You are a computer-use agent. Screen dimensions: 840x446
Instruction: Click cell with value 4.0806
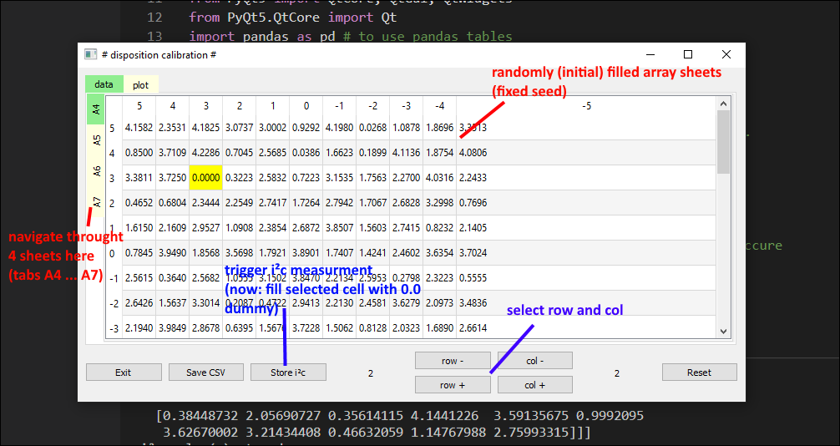586,152
